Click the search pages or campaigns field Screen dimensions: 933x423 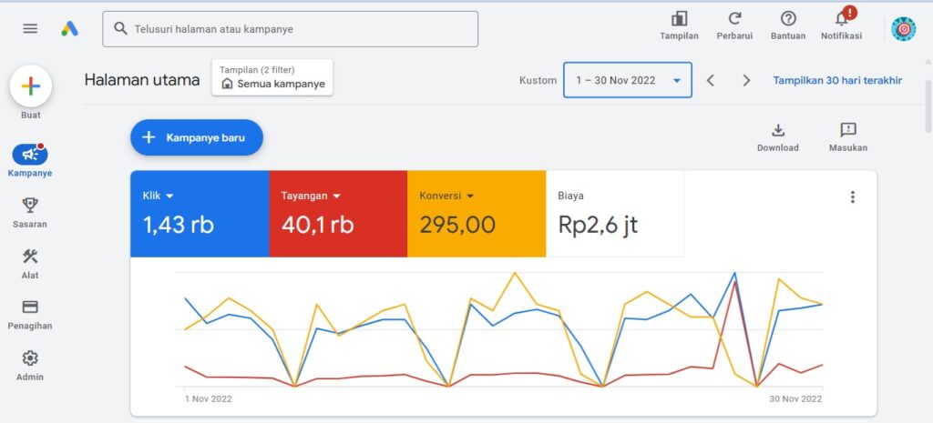(290, 29)
